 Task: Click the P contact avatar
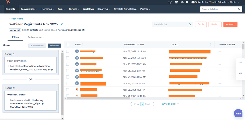tap(77, 77)
